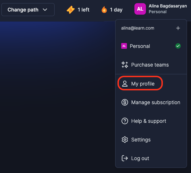Image resolution: width=191 pixels, height=173 pixels.
Task: Click the question mark help icon
Action: (125, 121)
